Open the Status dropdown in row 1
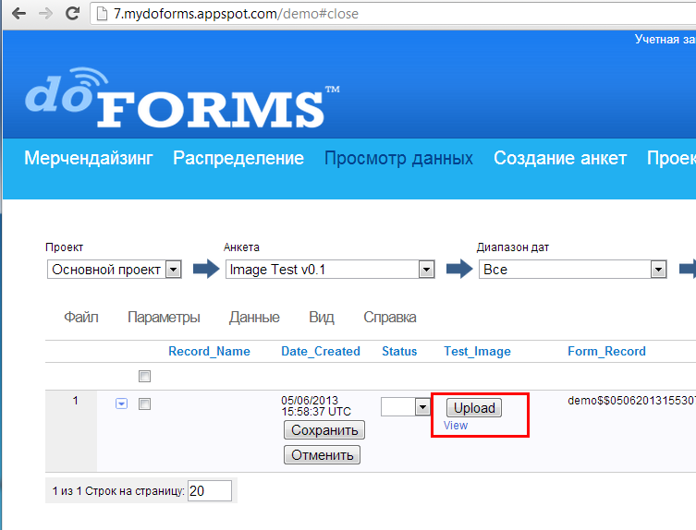The width and height of the screenshot is (696, 530). pyautogui.click(x=406, y=406)
